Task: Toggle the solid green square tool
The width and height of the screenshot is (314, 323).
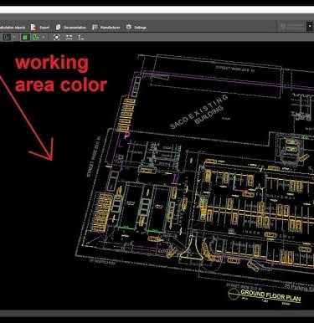Action: (x=25, y=37)
